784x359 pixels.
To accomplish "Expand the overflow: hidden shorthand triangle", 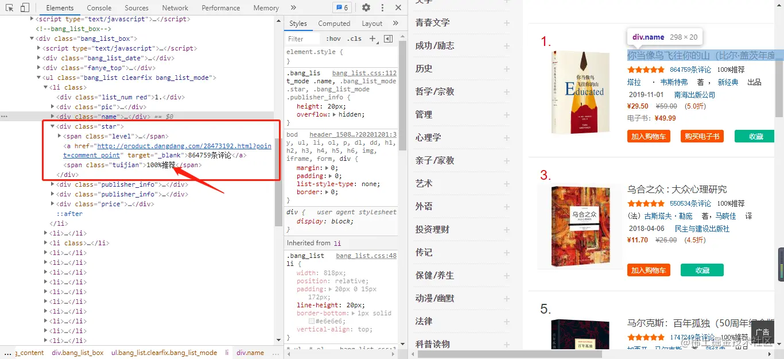I will (x=335, y=114).
